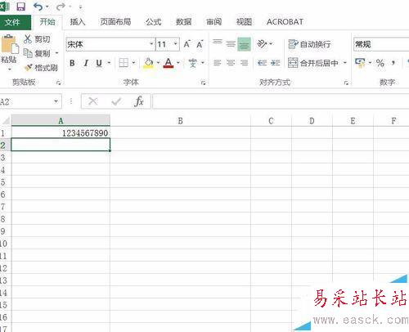Screen dimensions: 409x332
Task: Apply cell borders icon
Action: click(x=124, y=63)
